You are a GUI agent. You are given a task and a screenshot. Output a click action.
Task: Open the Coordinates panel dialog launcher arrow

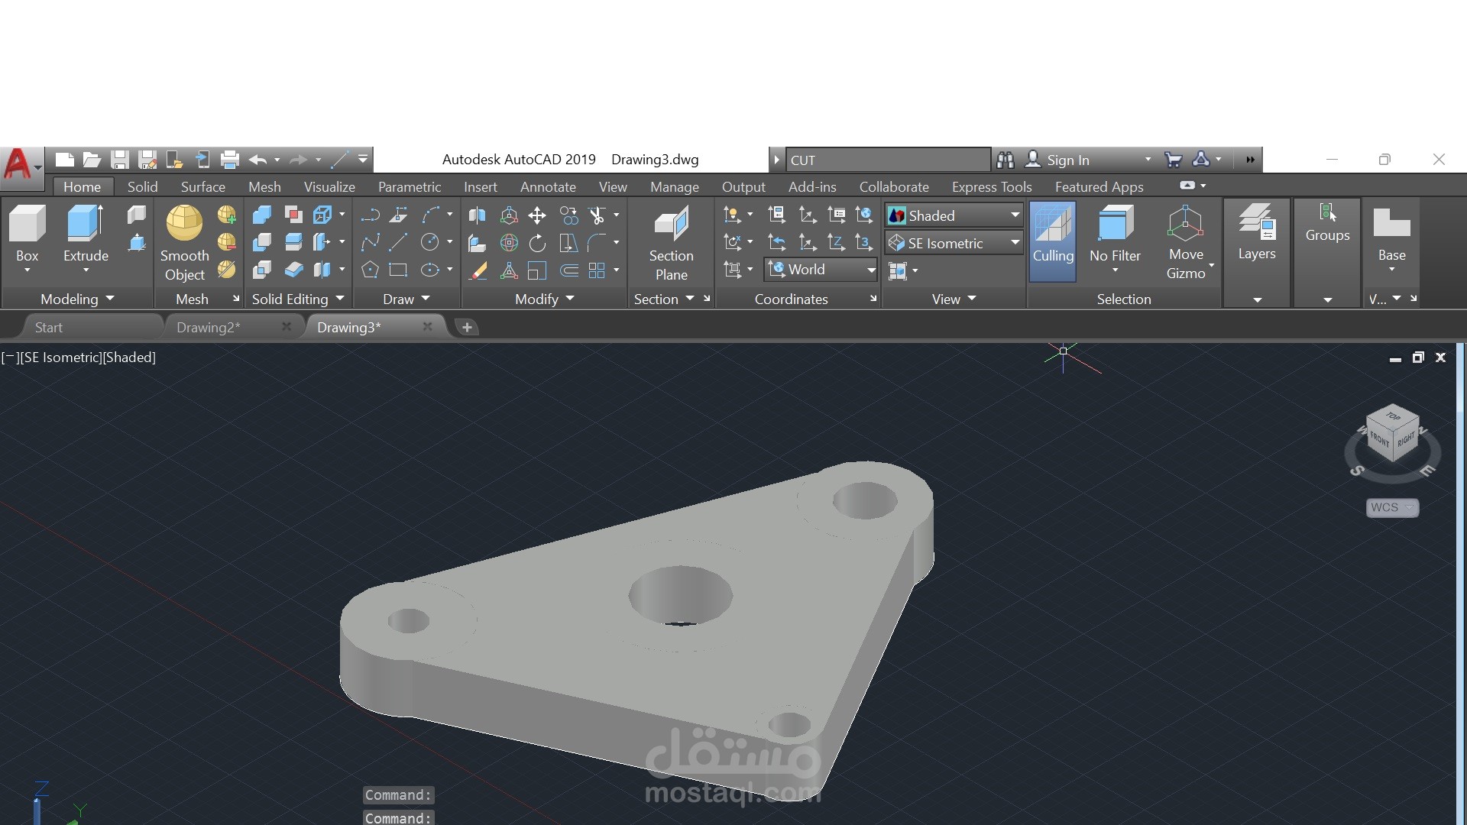point(873,299)
